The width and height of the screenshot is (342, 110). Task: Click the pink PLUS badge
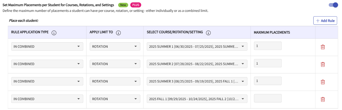(136, 5)
